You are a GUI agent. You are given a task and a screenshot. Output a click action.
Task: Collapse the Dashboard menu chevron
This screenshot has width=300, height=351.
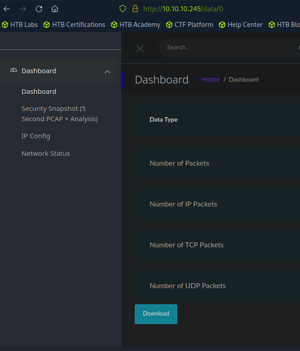(x=107, y=71)
